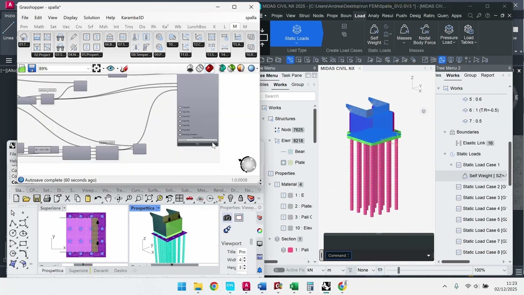Click the status bar slider handle

(398, 270)
